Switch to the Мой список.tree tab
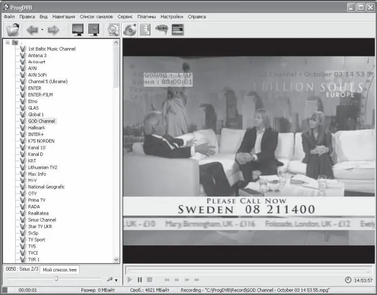377x295 pixels. coord(59,269)
